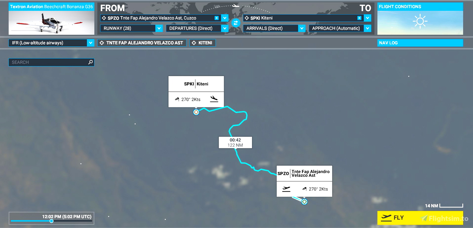Open the IFR Low-altitude airways dropdown
The image size is (473, 228).
[51, 43]
